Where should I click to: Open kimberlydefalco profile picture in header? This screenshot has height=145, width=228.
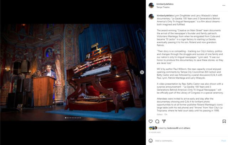coord(151,6)
